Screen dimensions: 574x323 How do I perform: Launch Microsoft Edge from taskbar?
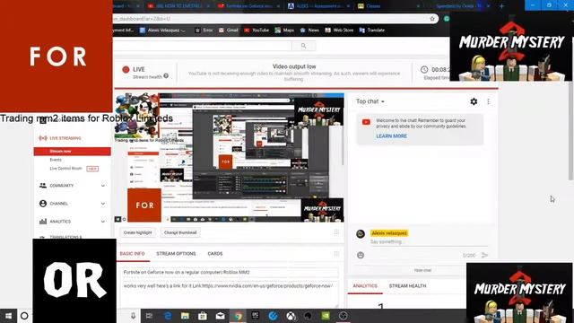(168, 316)
